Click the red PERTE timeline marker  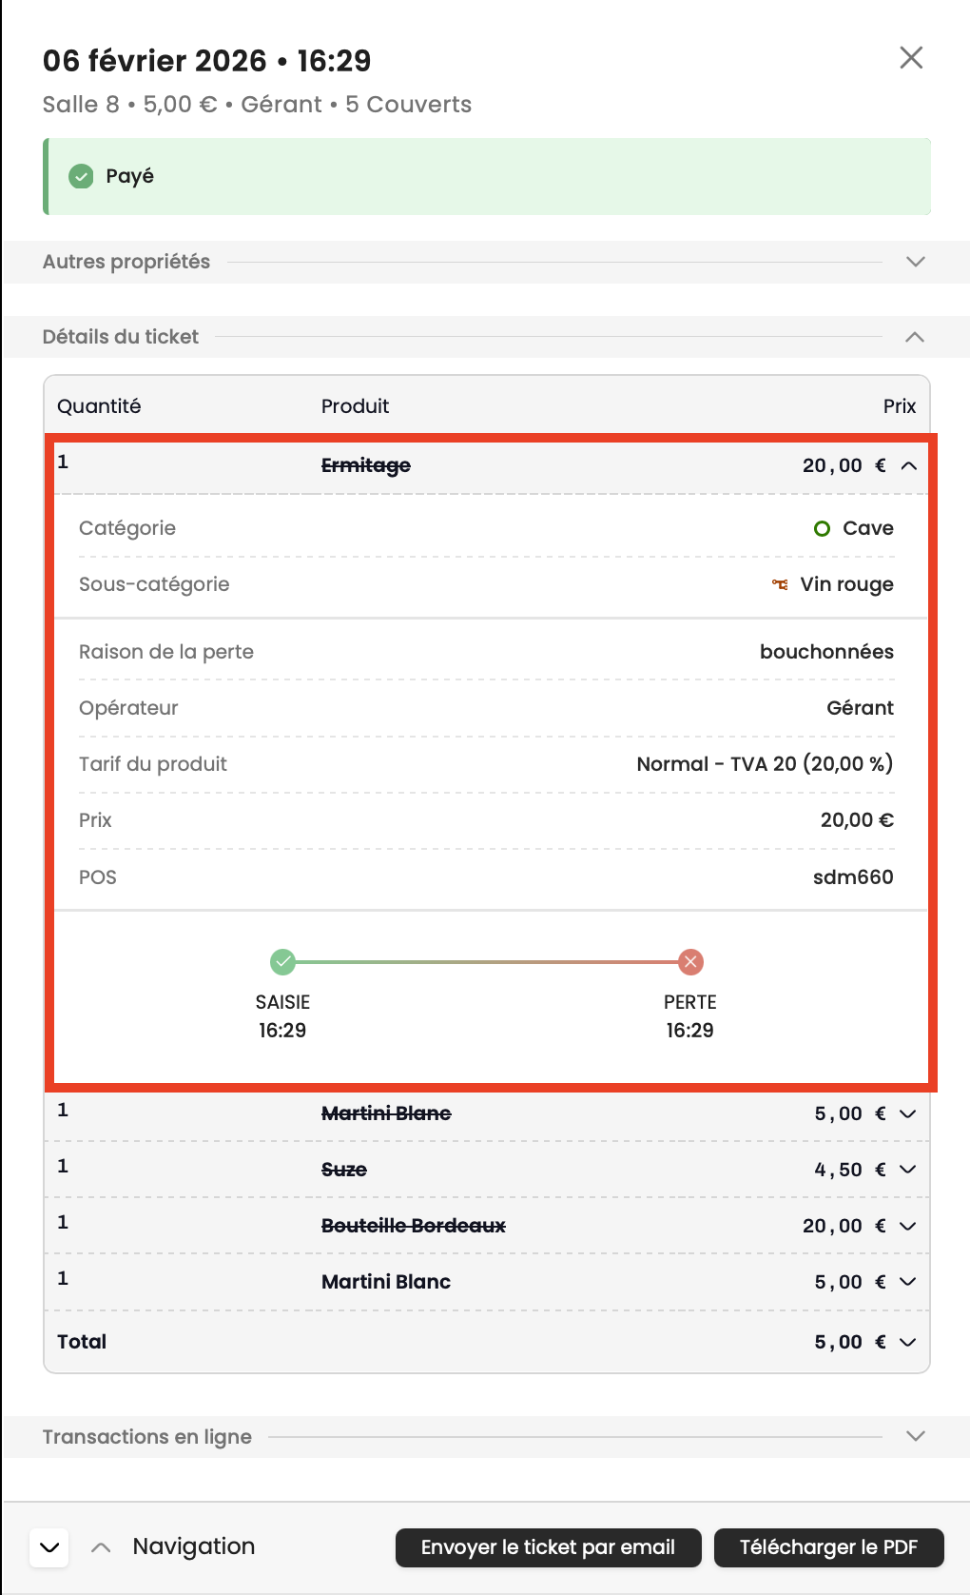[x=690, y=962]
